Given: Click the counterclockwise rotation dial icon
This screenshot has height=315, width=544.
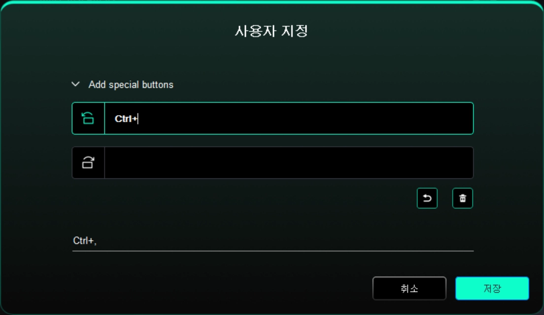Looking at the screenshot, I should [88, 118].
